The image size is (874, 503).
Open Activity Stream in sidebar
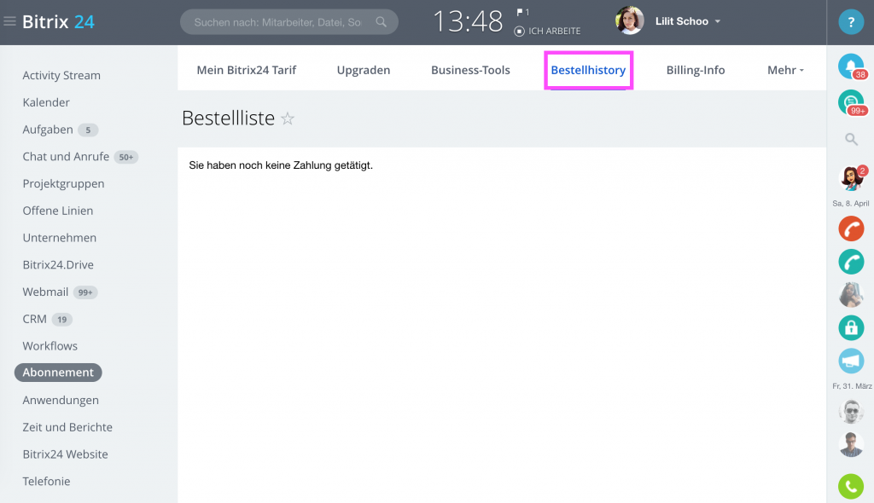point(61,75)
